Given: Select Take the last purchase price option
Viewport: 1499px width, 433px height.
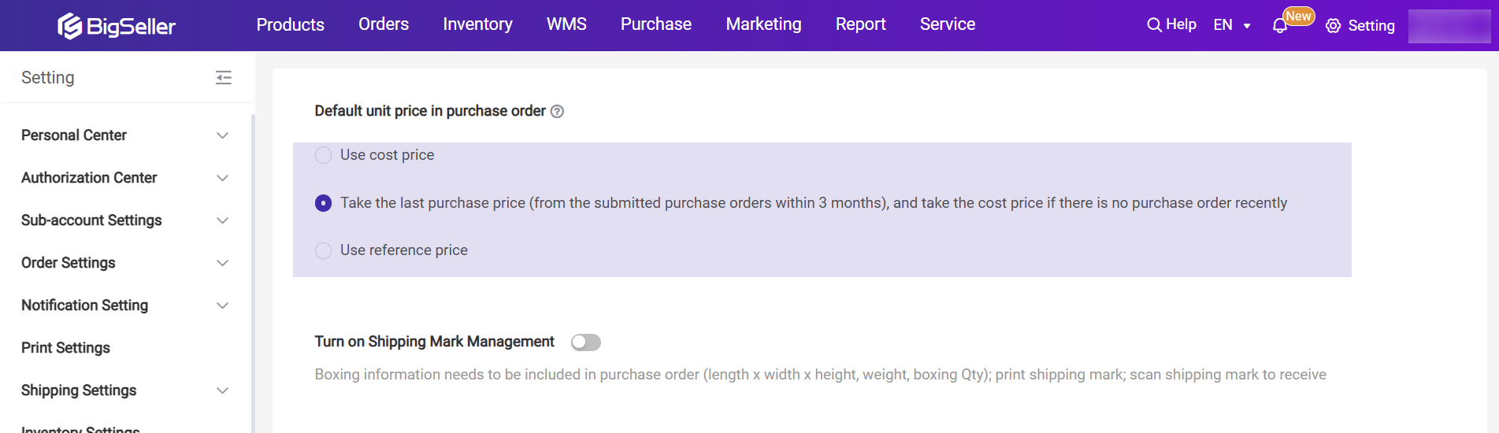Looking at the screenshot, I should click(323, 203).
